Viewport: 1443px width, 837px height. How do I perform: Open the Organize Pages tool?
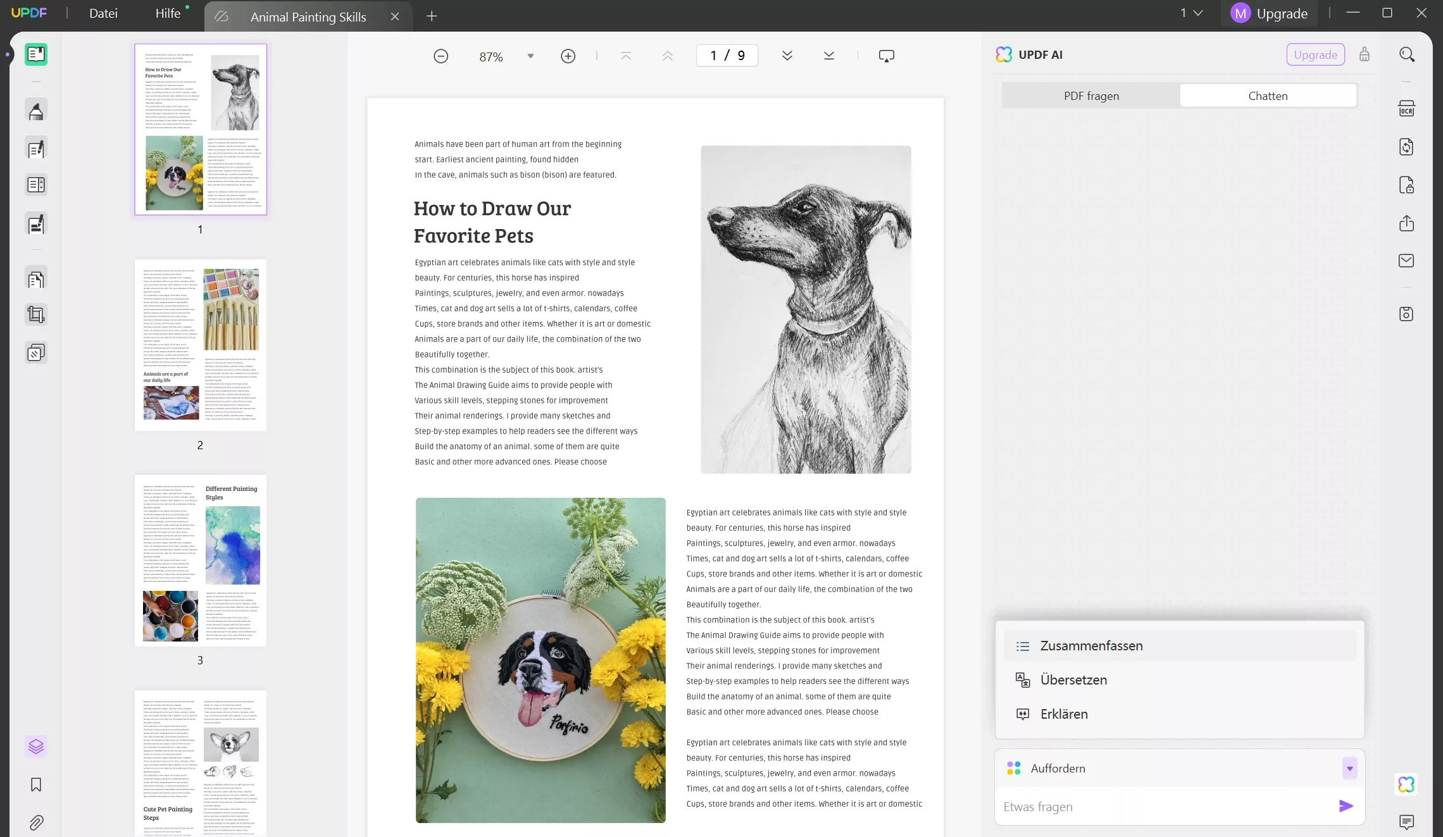point(36,278)
